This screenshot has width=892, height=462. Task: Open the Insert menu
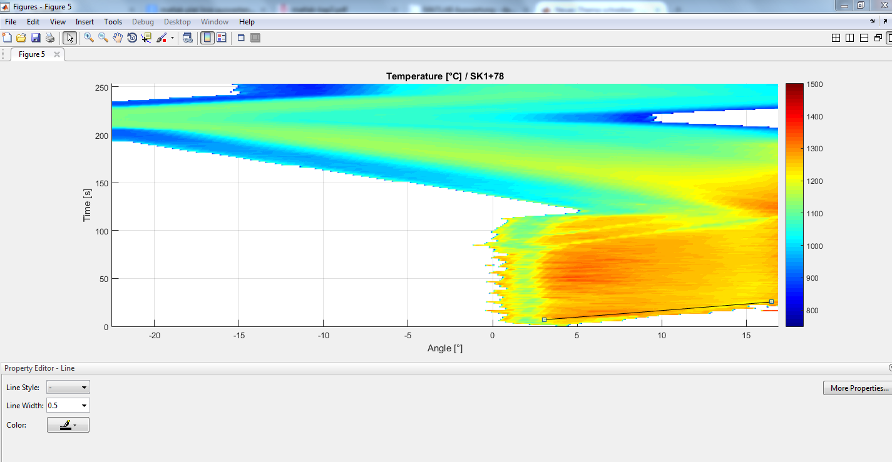[x=85, y=22]
